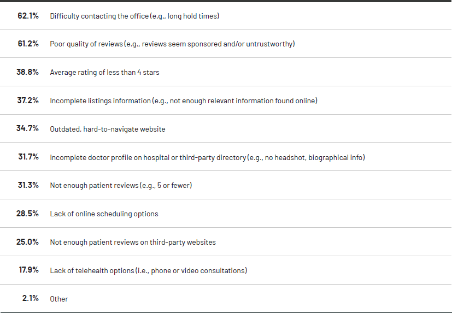Click the 61.2% figure

pos(28,44)
